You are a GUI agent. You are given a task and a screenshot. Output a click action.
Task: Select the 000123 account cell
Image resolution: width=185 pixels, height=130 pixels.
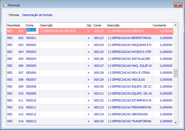point(100,38)
